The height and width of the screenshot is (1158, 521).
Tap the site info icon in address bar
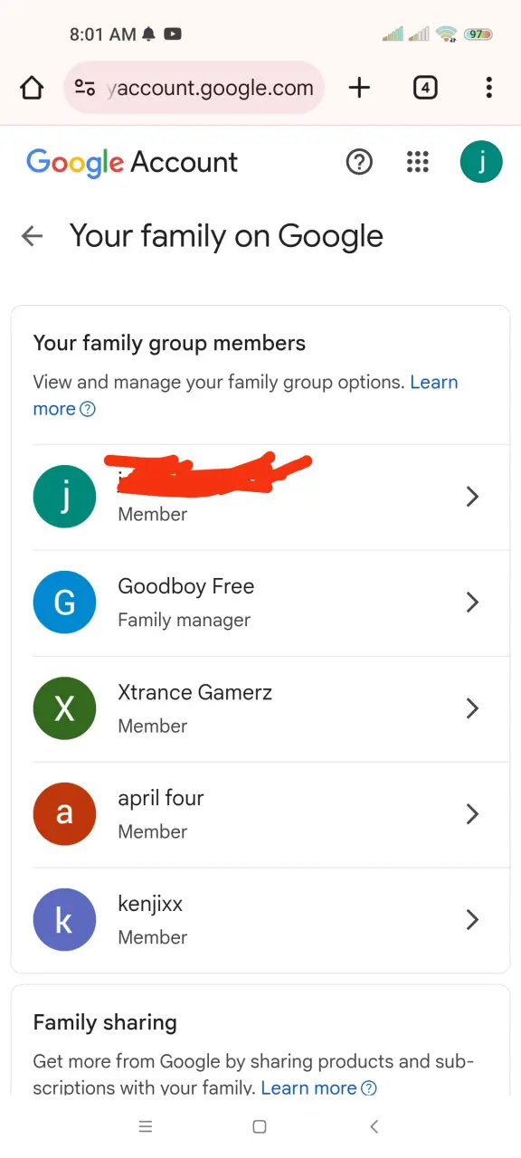[85, 88]
